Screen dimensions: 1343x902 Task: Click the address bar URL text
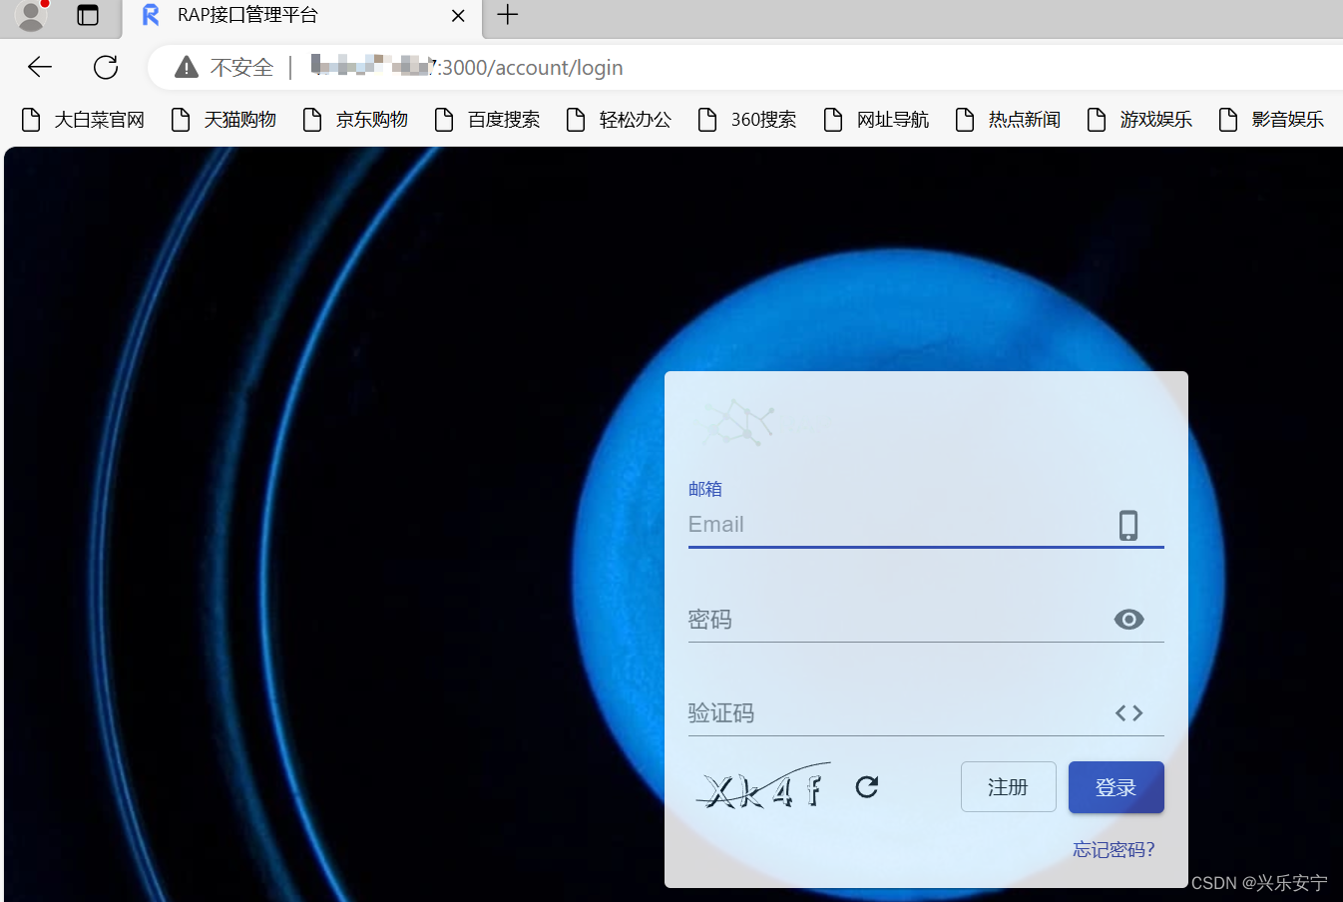[467, 67]
